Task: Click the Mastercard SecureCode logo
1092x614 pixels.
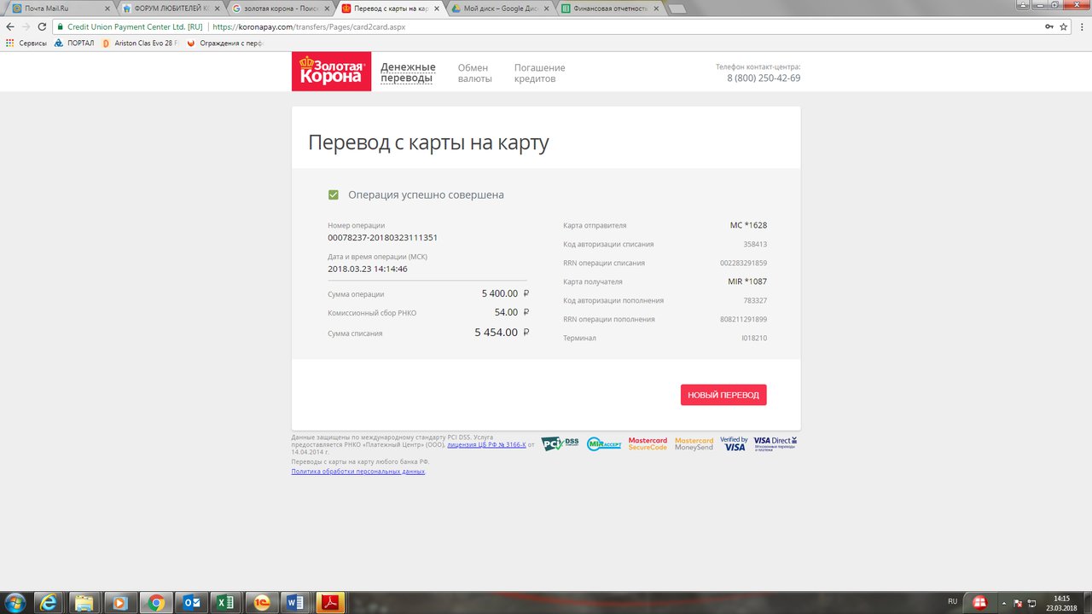Action: click(x=648, y=443)
